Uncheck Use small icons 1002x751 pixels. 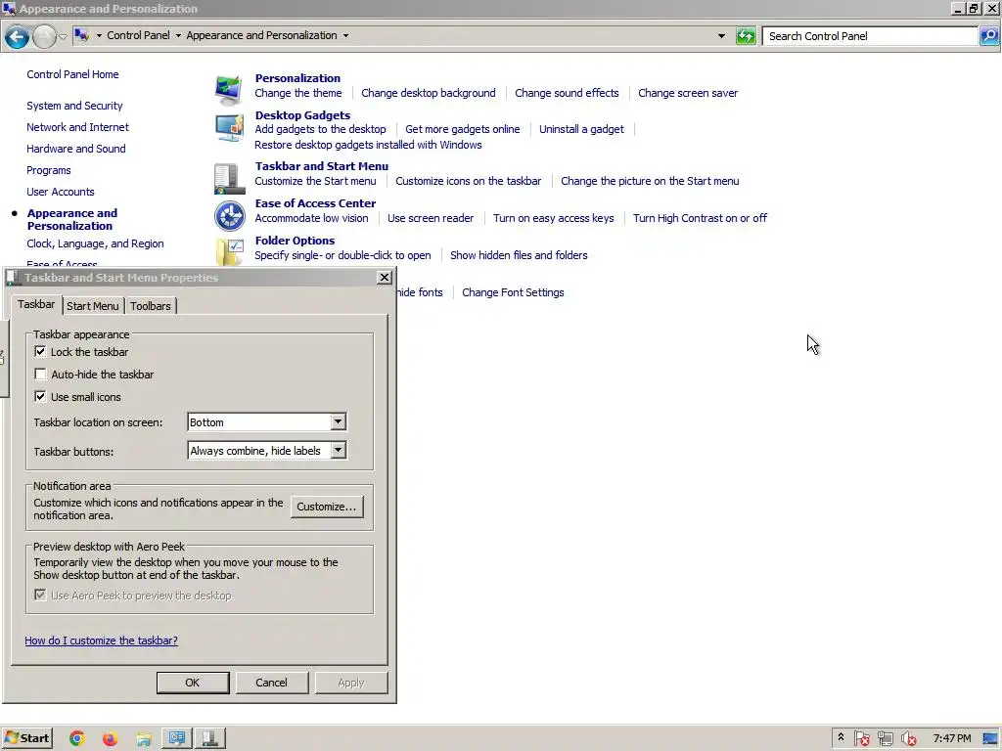click(x=40, y=397)
